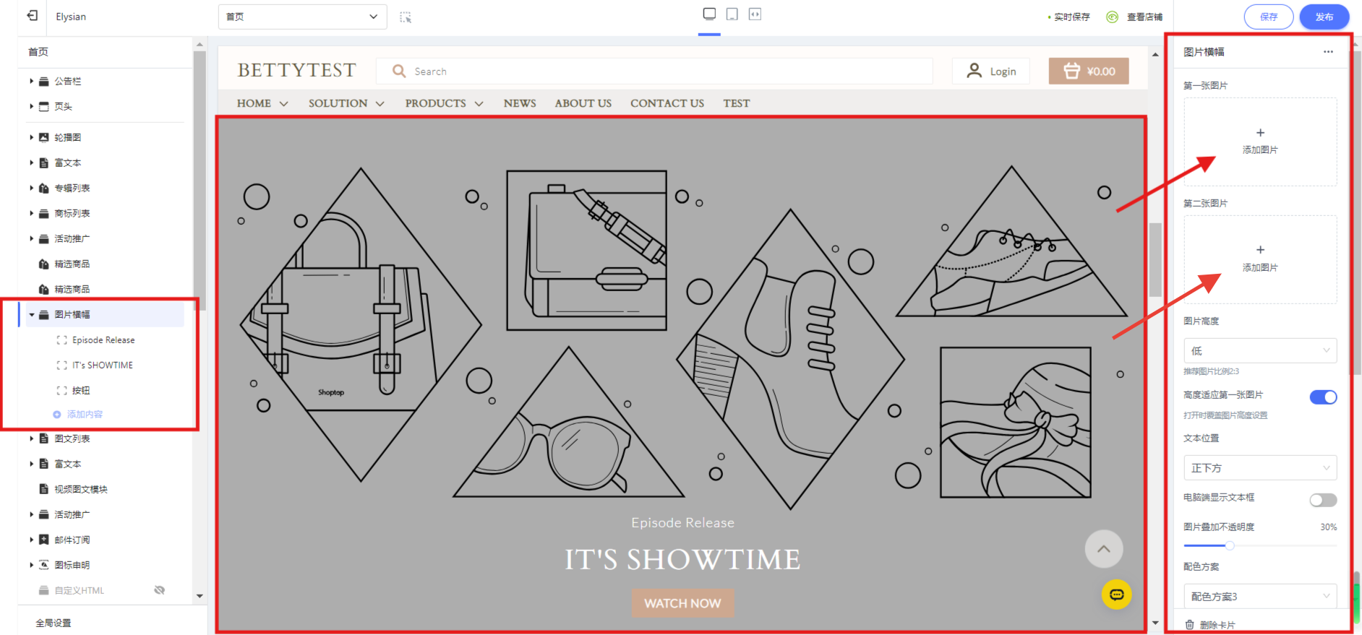Open the 首页 page selector dropdown

pyautogui.click(x=302, y=17)
